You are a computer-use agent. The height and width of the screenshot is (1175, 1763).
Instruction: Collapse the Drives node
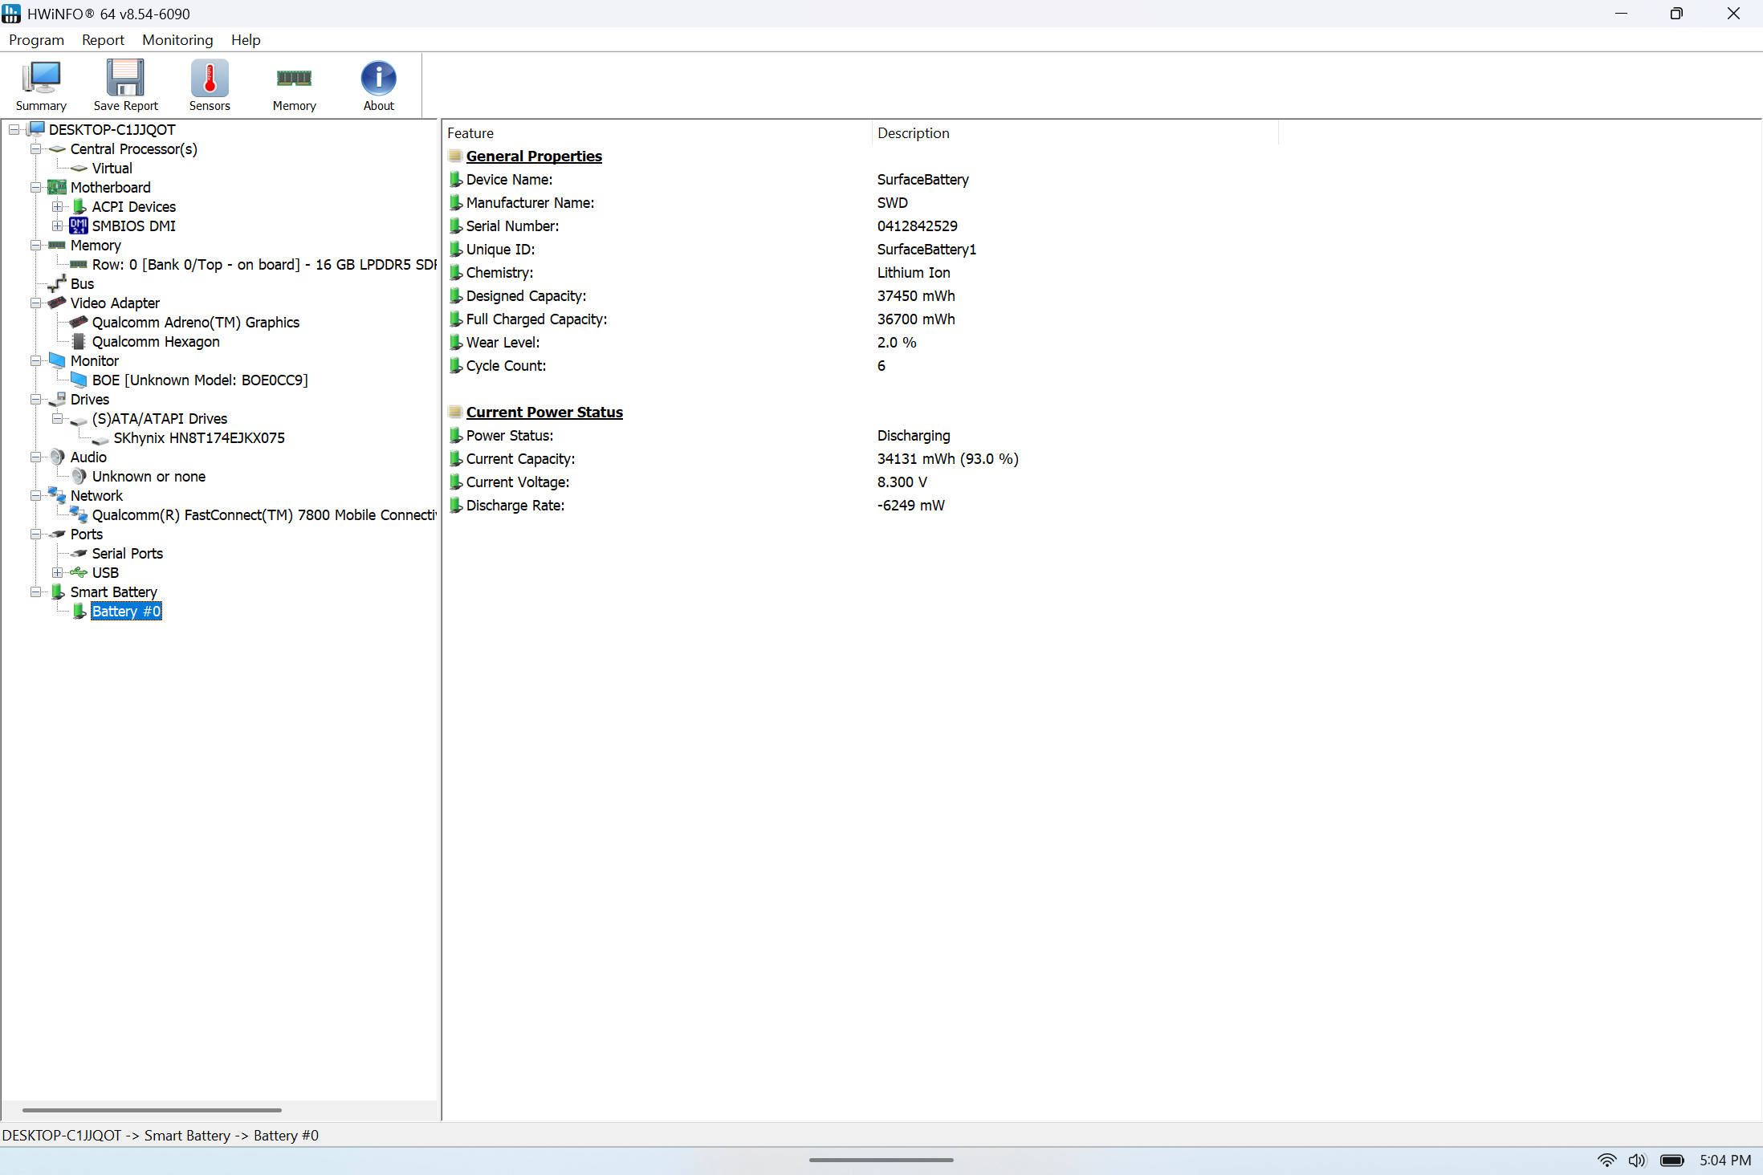(36, 399)
